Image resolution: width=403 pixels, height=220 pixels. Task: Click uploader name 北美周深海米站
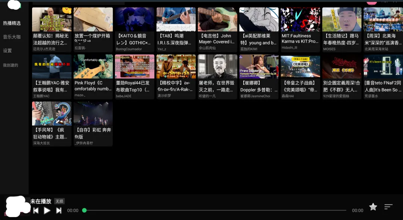(x=377, y=49)
